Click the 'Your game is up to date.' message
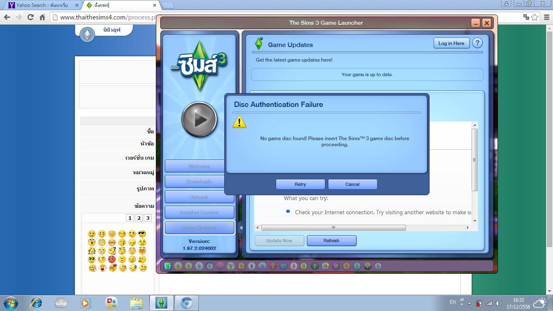Image resolution: width=553 pixels, height=311 pixels. 367,75
